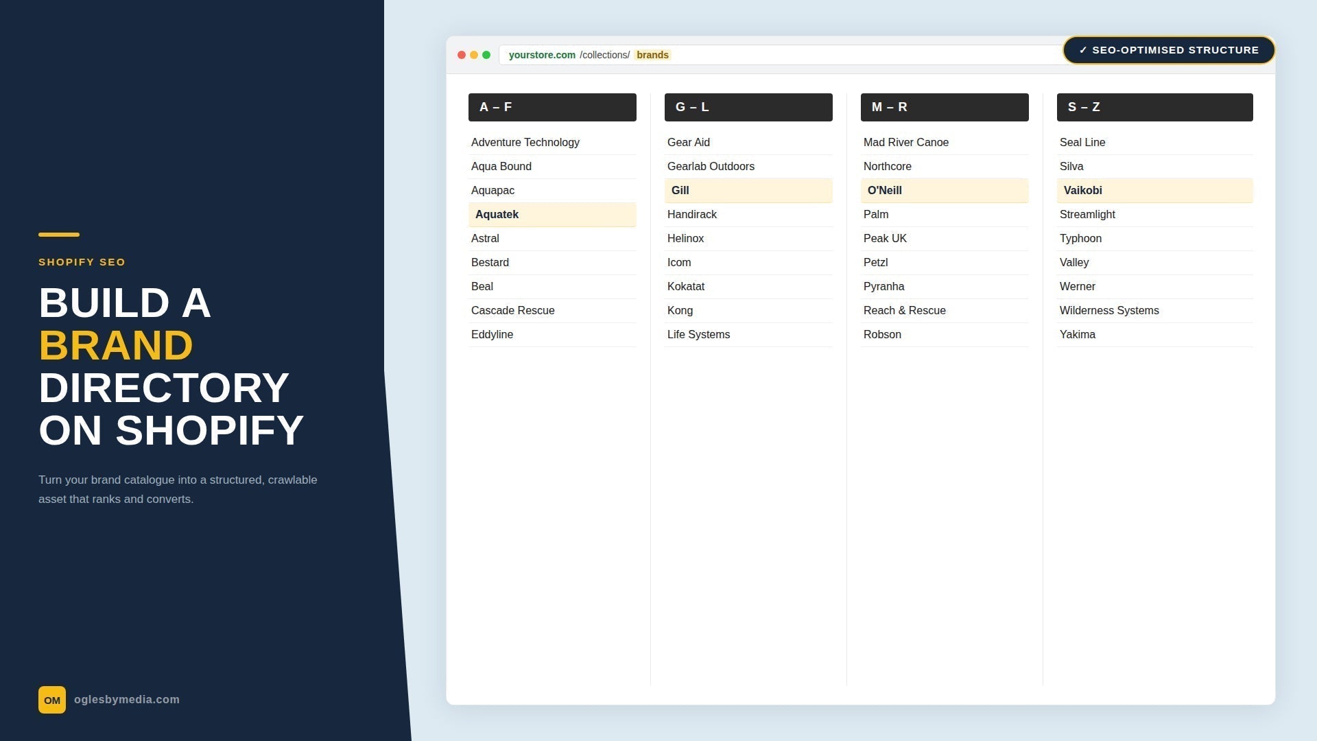This screenshot has width=1317, height=741.
Task: Click the green window dot
Action: (x=486, y=55)
